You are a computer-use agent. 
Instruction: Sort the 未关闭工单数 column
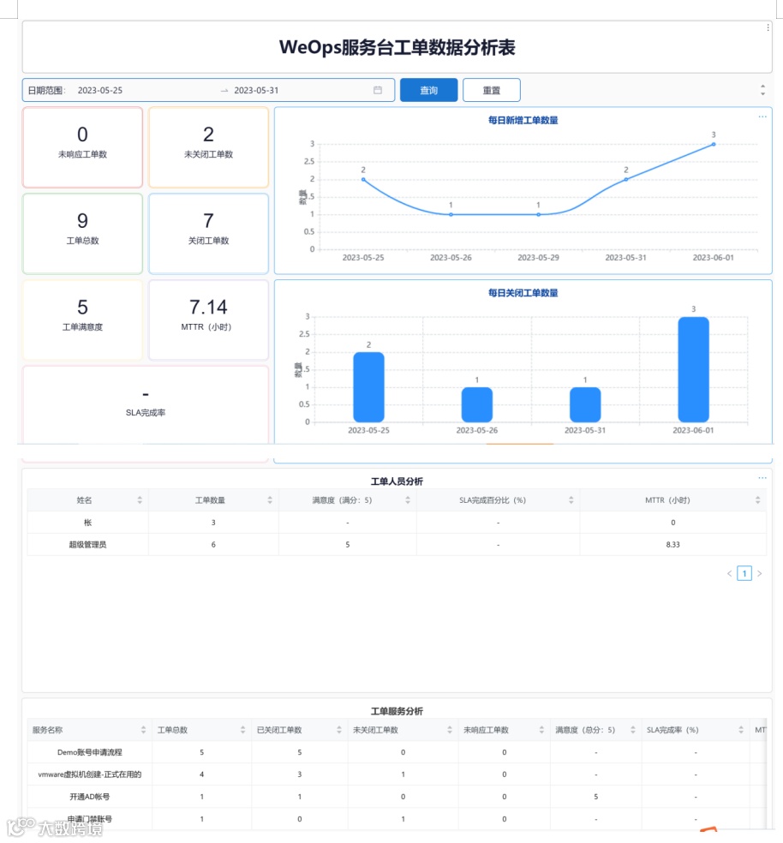(450, 730)
